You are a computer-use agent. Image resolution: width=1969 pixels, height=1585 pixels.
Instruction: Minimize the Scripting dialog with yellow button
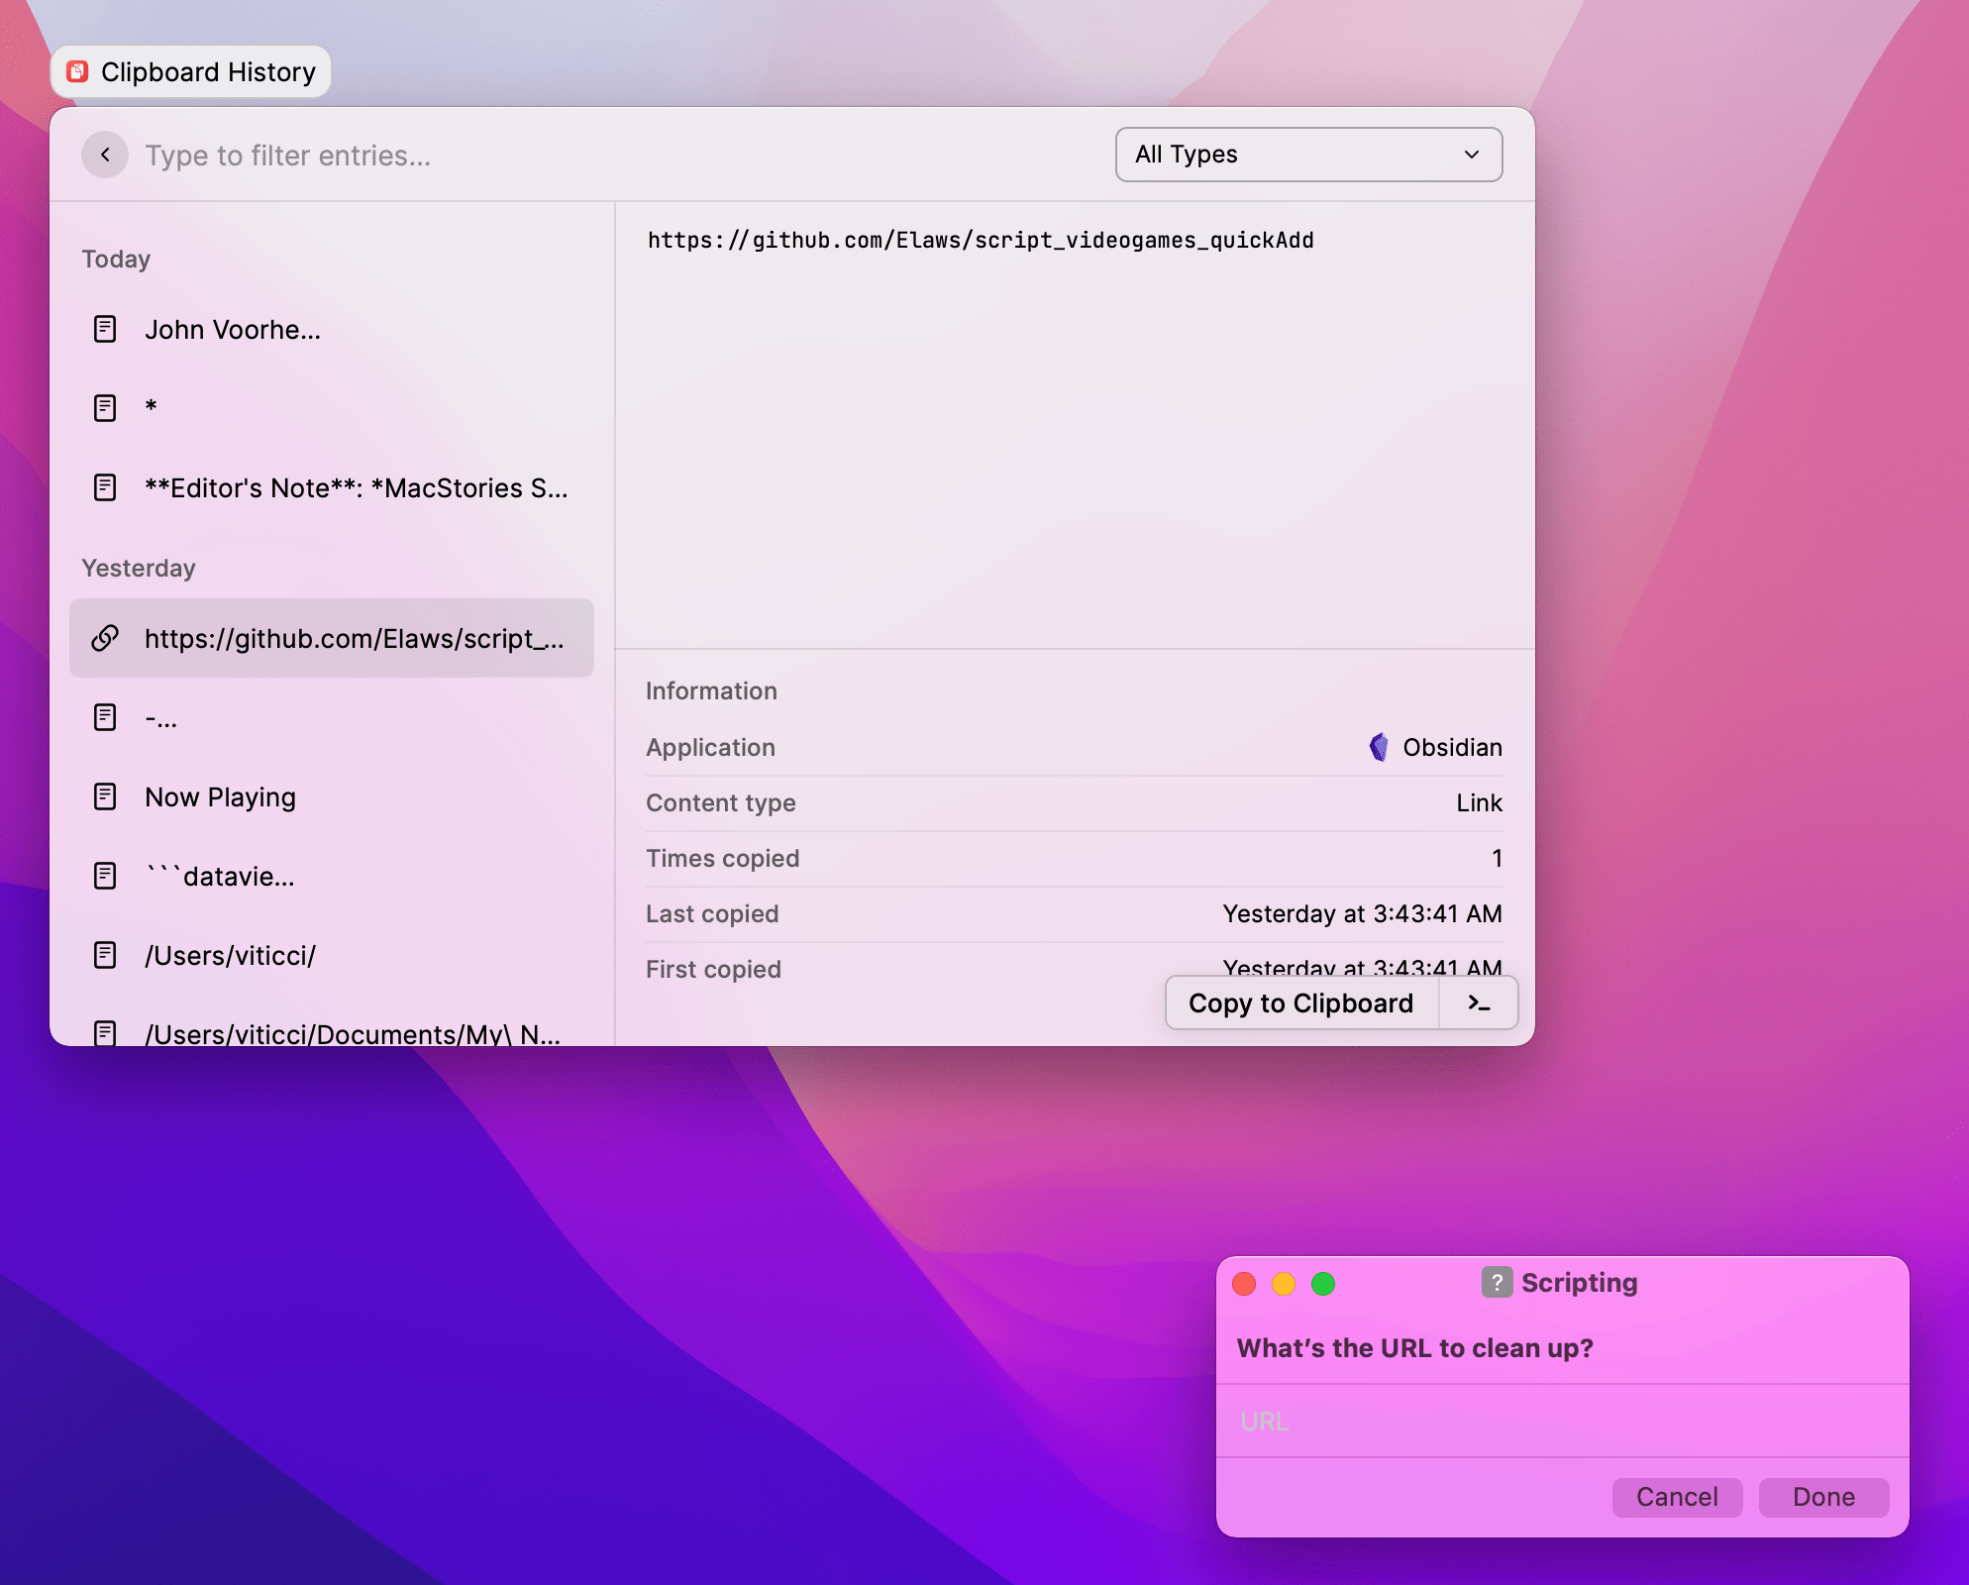coord(1284,1284)
